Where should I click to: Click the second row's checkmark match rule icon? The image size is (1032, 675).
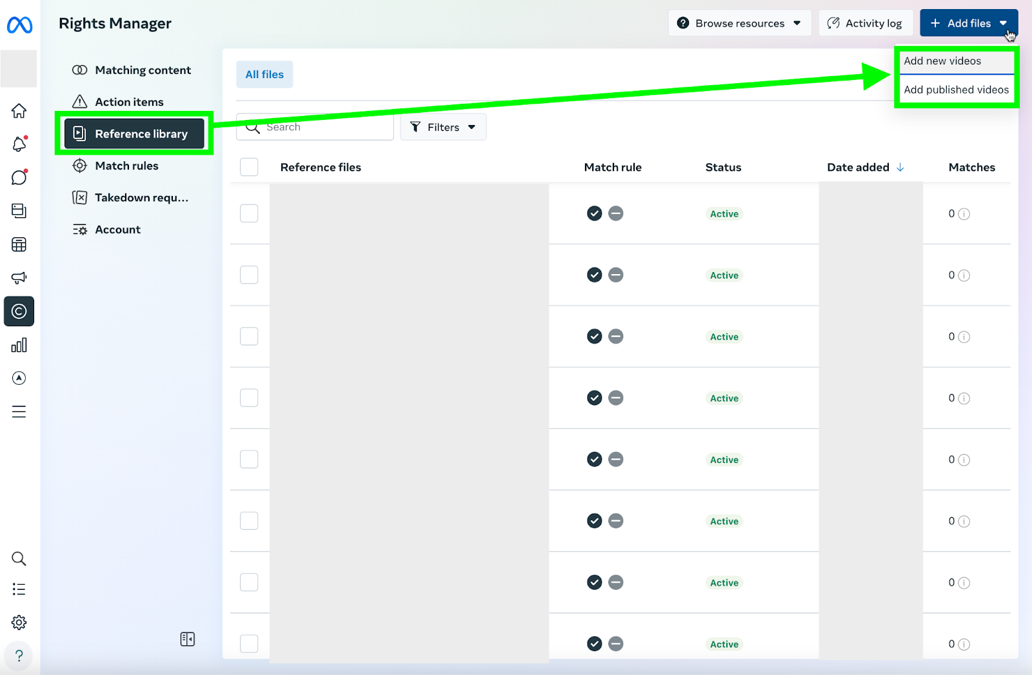coord(595,275)
